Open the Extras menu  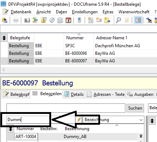click(x=108, y=12)
